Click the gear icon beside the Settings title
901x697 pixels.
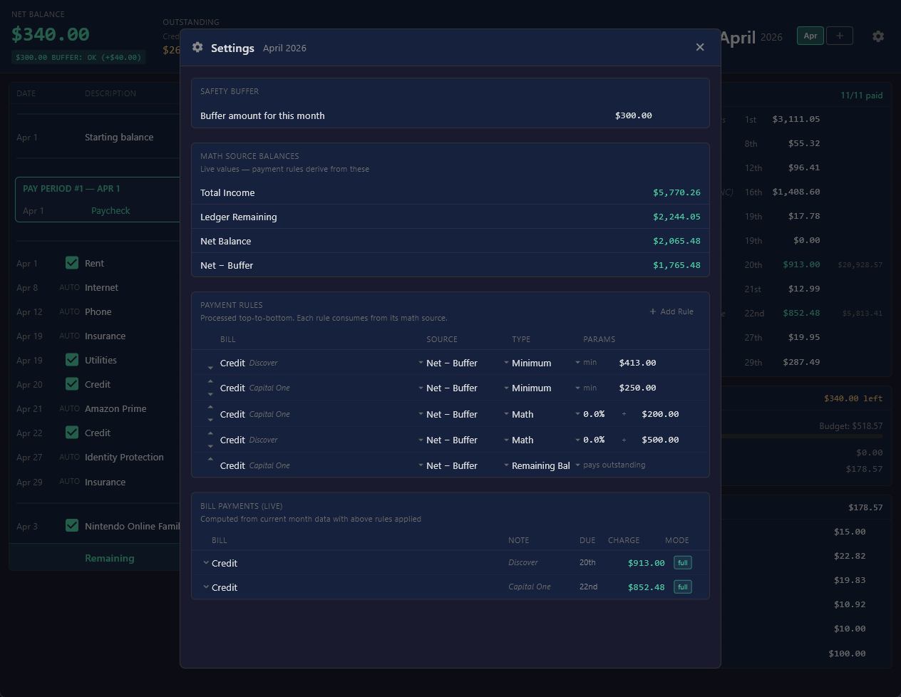click(197, 47)
